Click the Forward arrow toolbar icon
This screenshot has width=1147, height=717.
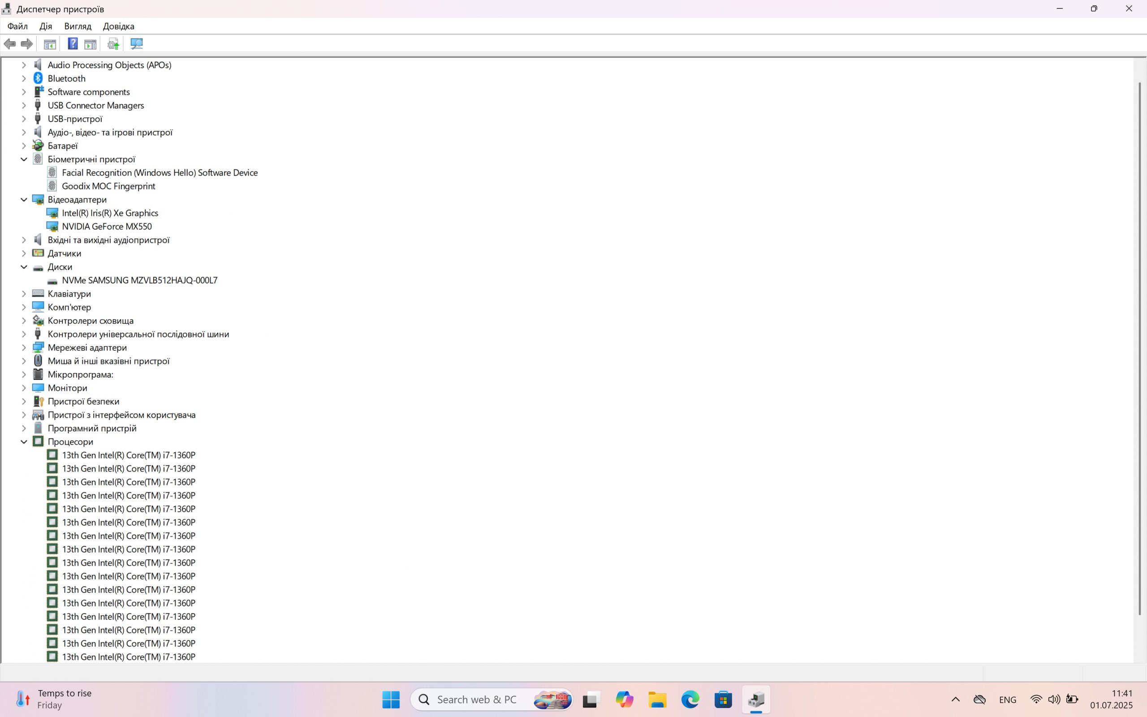pyautogui.click(x=27, y=44)
